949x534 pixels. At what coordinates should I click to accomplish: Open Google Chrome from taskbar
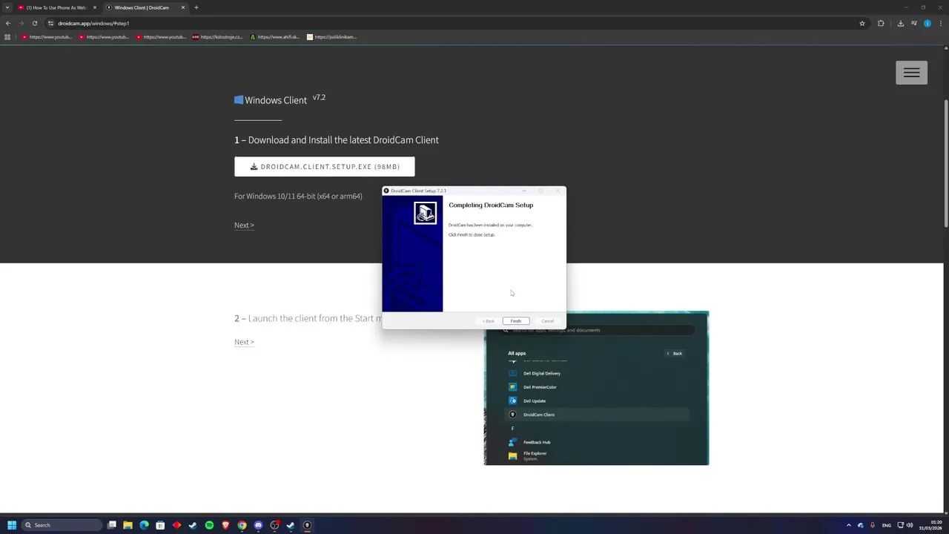[x=242, y=525]
